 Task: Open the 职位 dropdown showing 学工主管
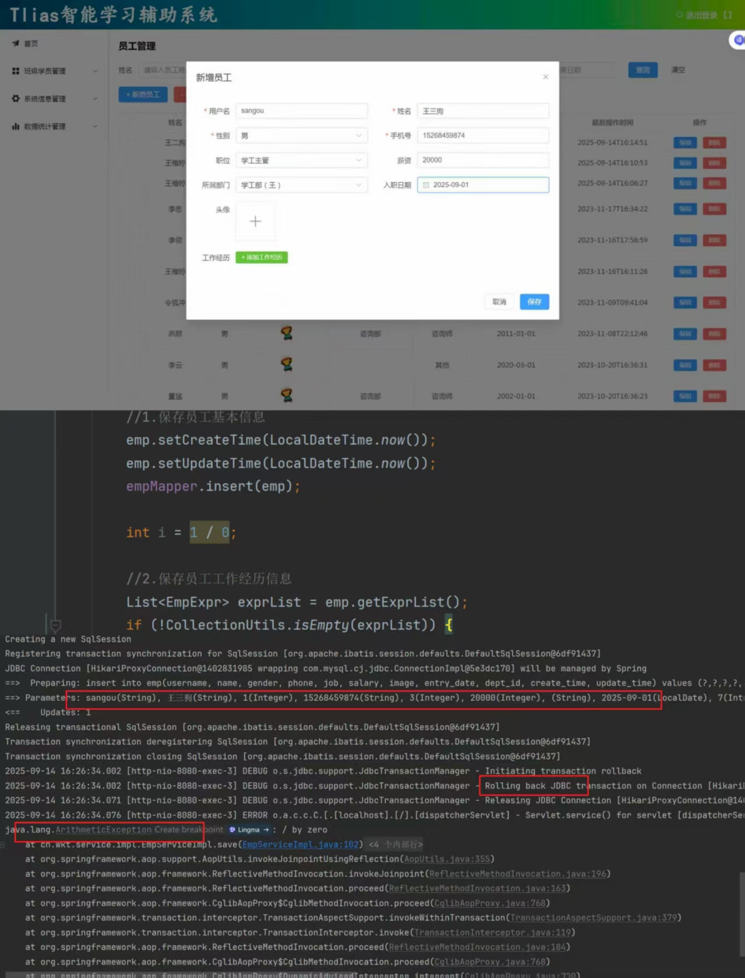coord(301,160)
